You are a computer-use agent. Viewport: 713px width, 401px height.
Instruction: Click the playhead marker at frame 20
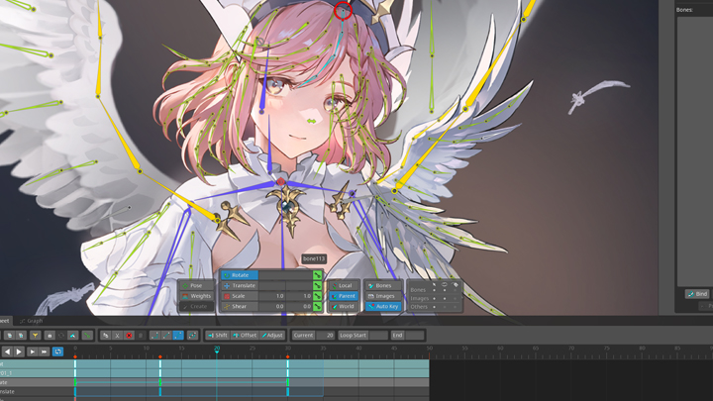(x=217, y=350)
